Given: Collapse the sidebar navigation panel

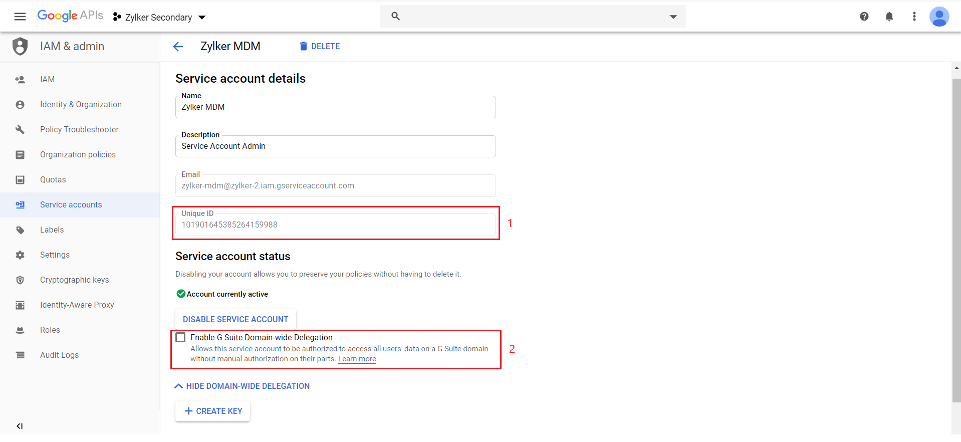Looking at the screenshot, I should (x=20, y=426).
